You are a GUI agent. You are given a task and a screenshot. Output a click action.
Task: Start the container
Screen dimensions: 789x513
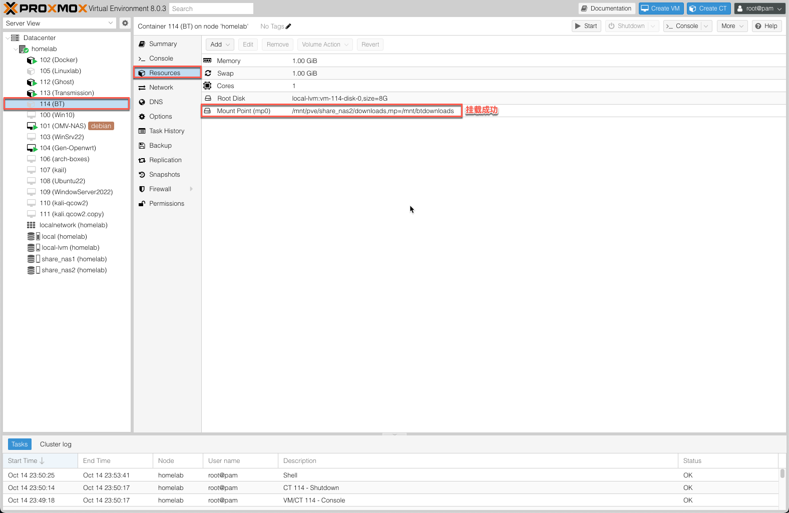click(x=586, y=26)
